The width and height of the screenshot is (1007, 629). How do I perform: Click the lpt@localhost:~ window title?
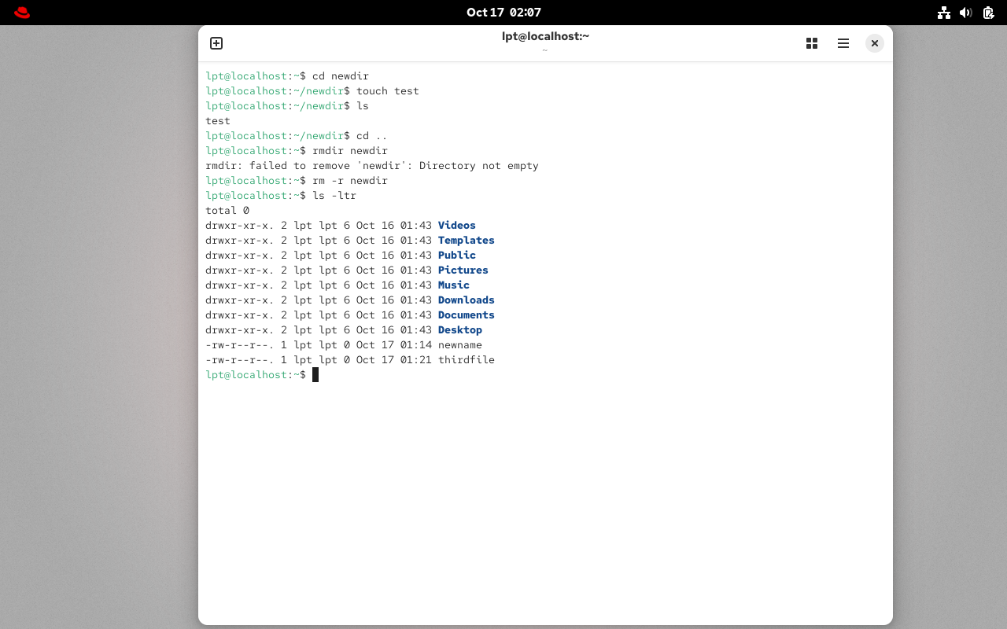point(545,36)
